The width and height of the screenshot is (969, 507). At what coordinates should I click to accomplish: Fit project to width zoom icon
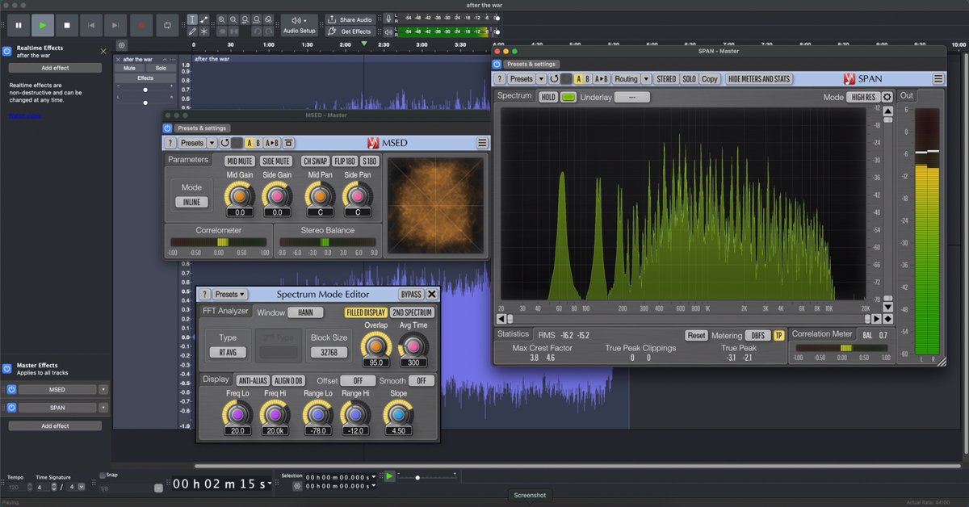coord(257,19)
